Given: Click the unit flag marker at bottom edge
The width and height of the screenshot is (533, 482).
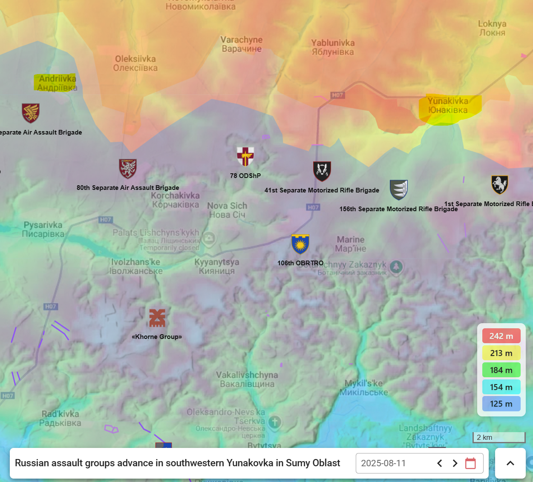Looking at the screenshot, I should tap(164, 445).
